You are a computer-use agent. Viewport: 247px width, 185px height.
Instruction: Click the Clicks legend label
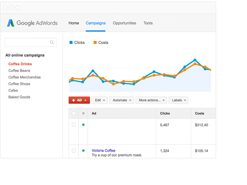coord(80,42)
